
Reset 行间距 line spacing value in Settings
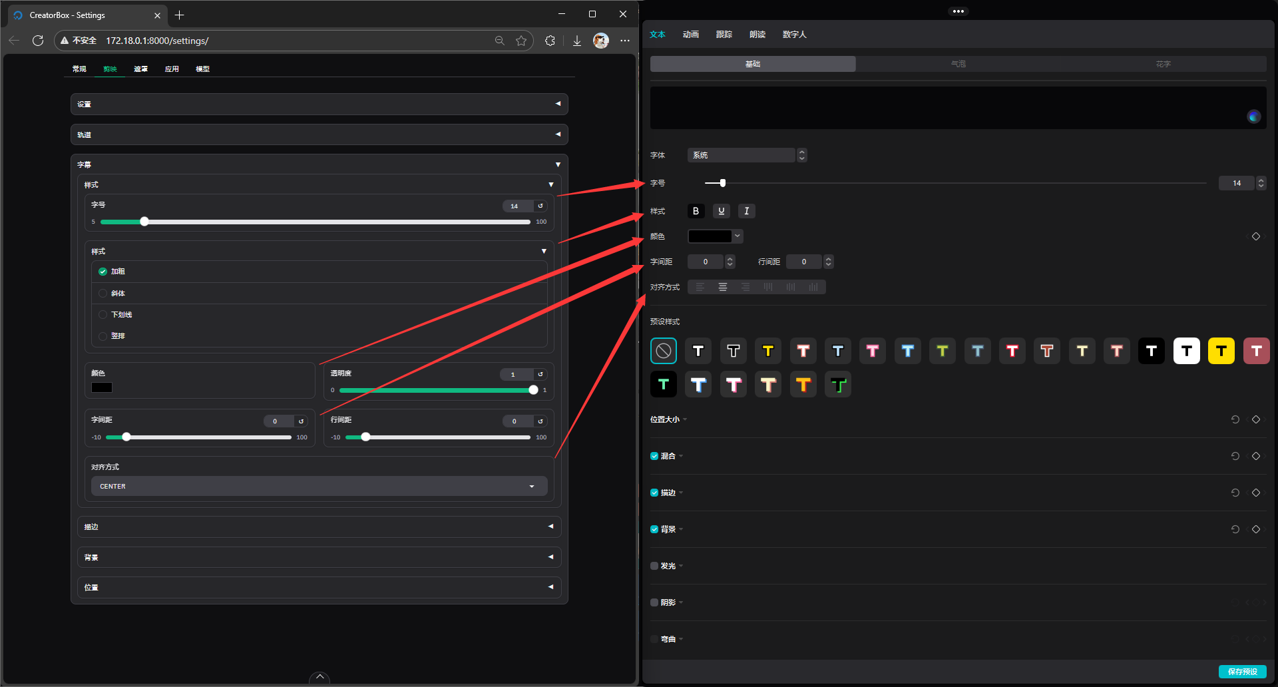tap(540, 421)
